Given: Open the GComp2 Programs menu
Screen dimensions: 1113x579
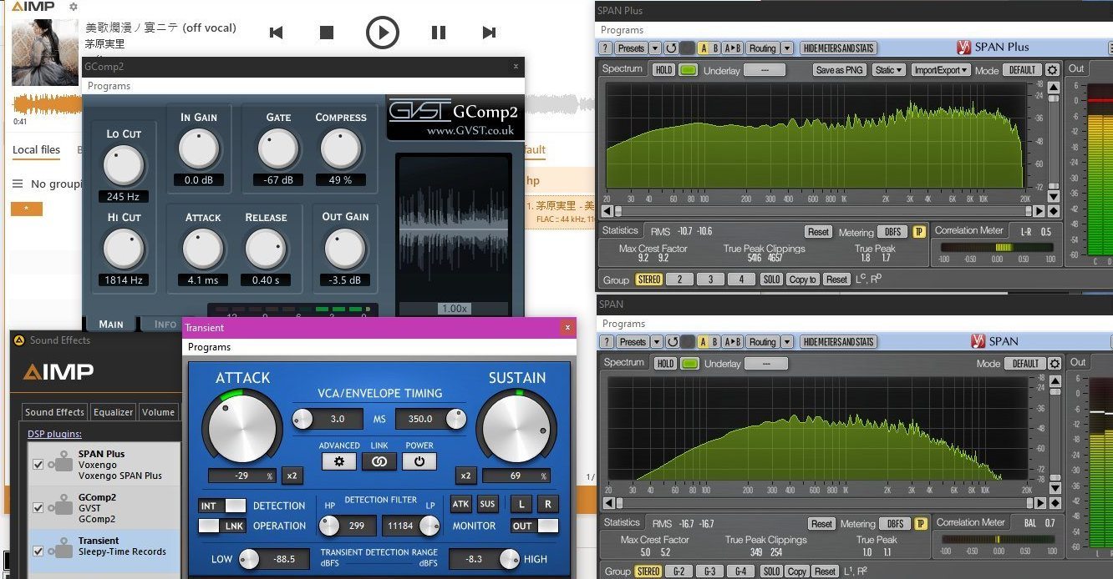Looking at the screenshot, I should (x=109, y=86).
